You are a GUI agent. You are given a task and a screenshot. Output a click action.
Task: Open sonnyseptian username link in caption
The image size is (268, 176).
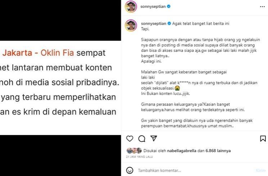(154, 24)
